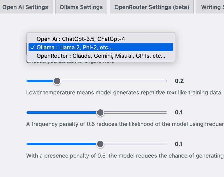Click the presence penalty slider knob
Screen dimensions: 224x177
(x=100, y=144)
